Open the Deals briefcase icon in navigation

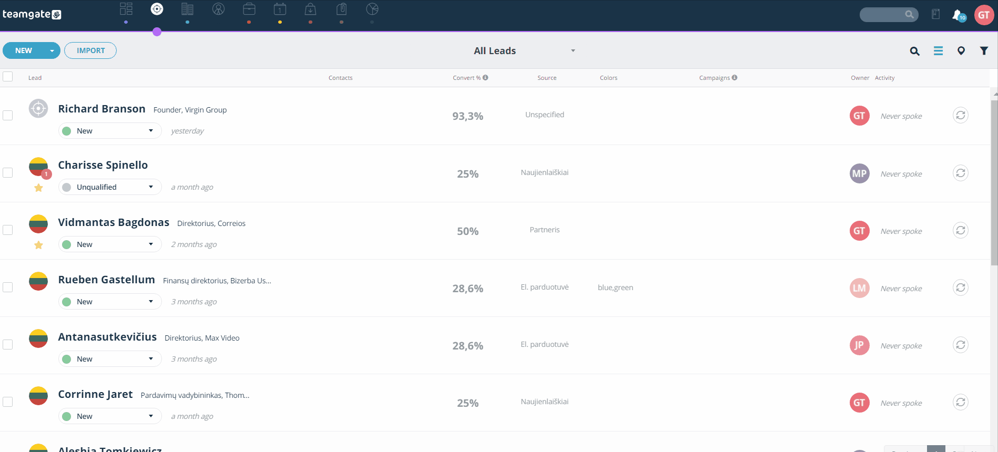pyautogui.click(x=249, y=9)
